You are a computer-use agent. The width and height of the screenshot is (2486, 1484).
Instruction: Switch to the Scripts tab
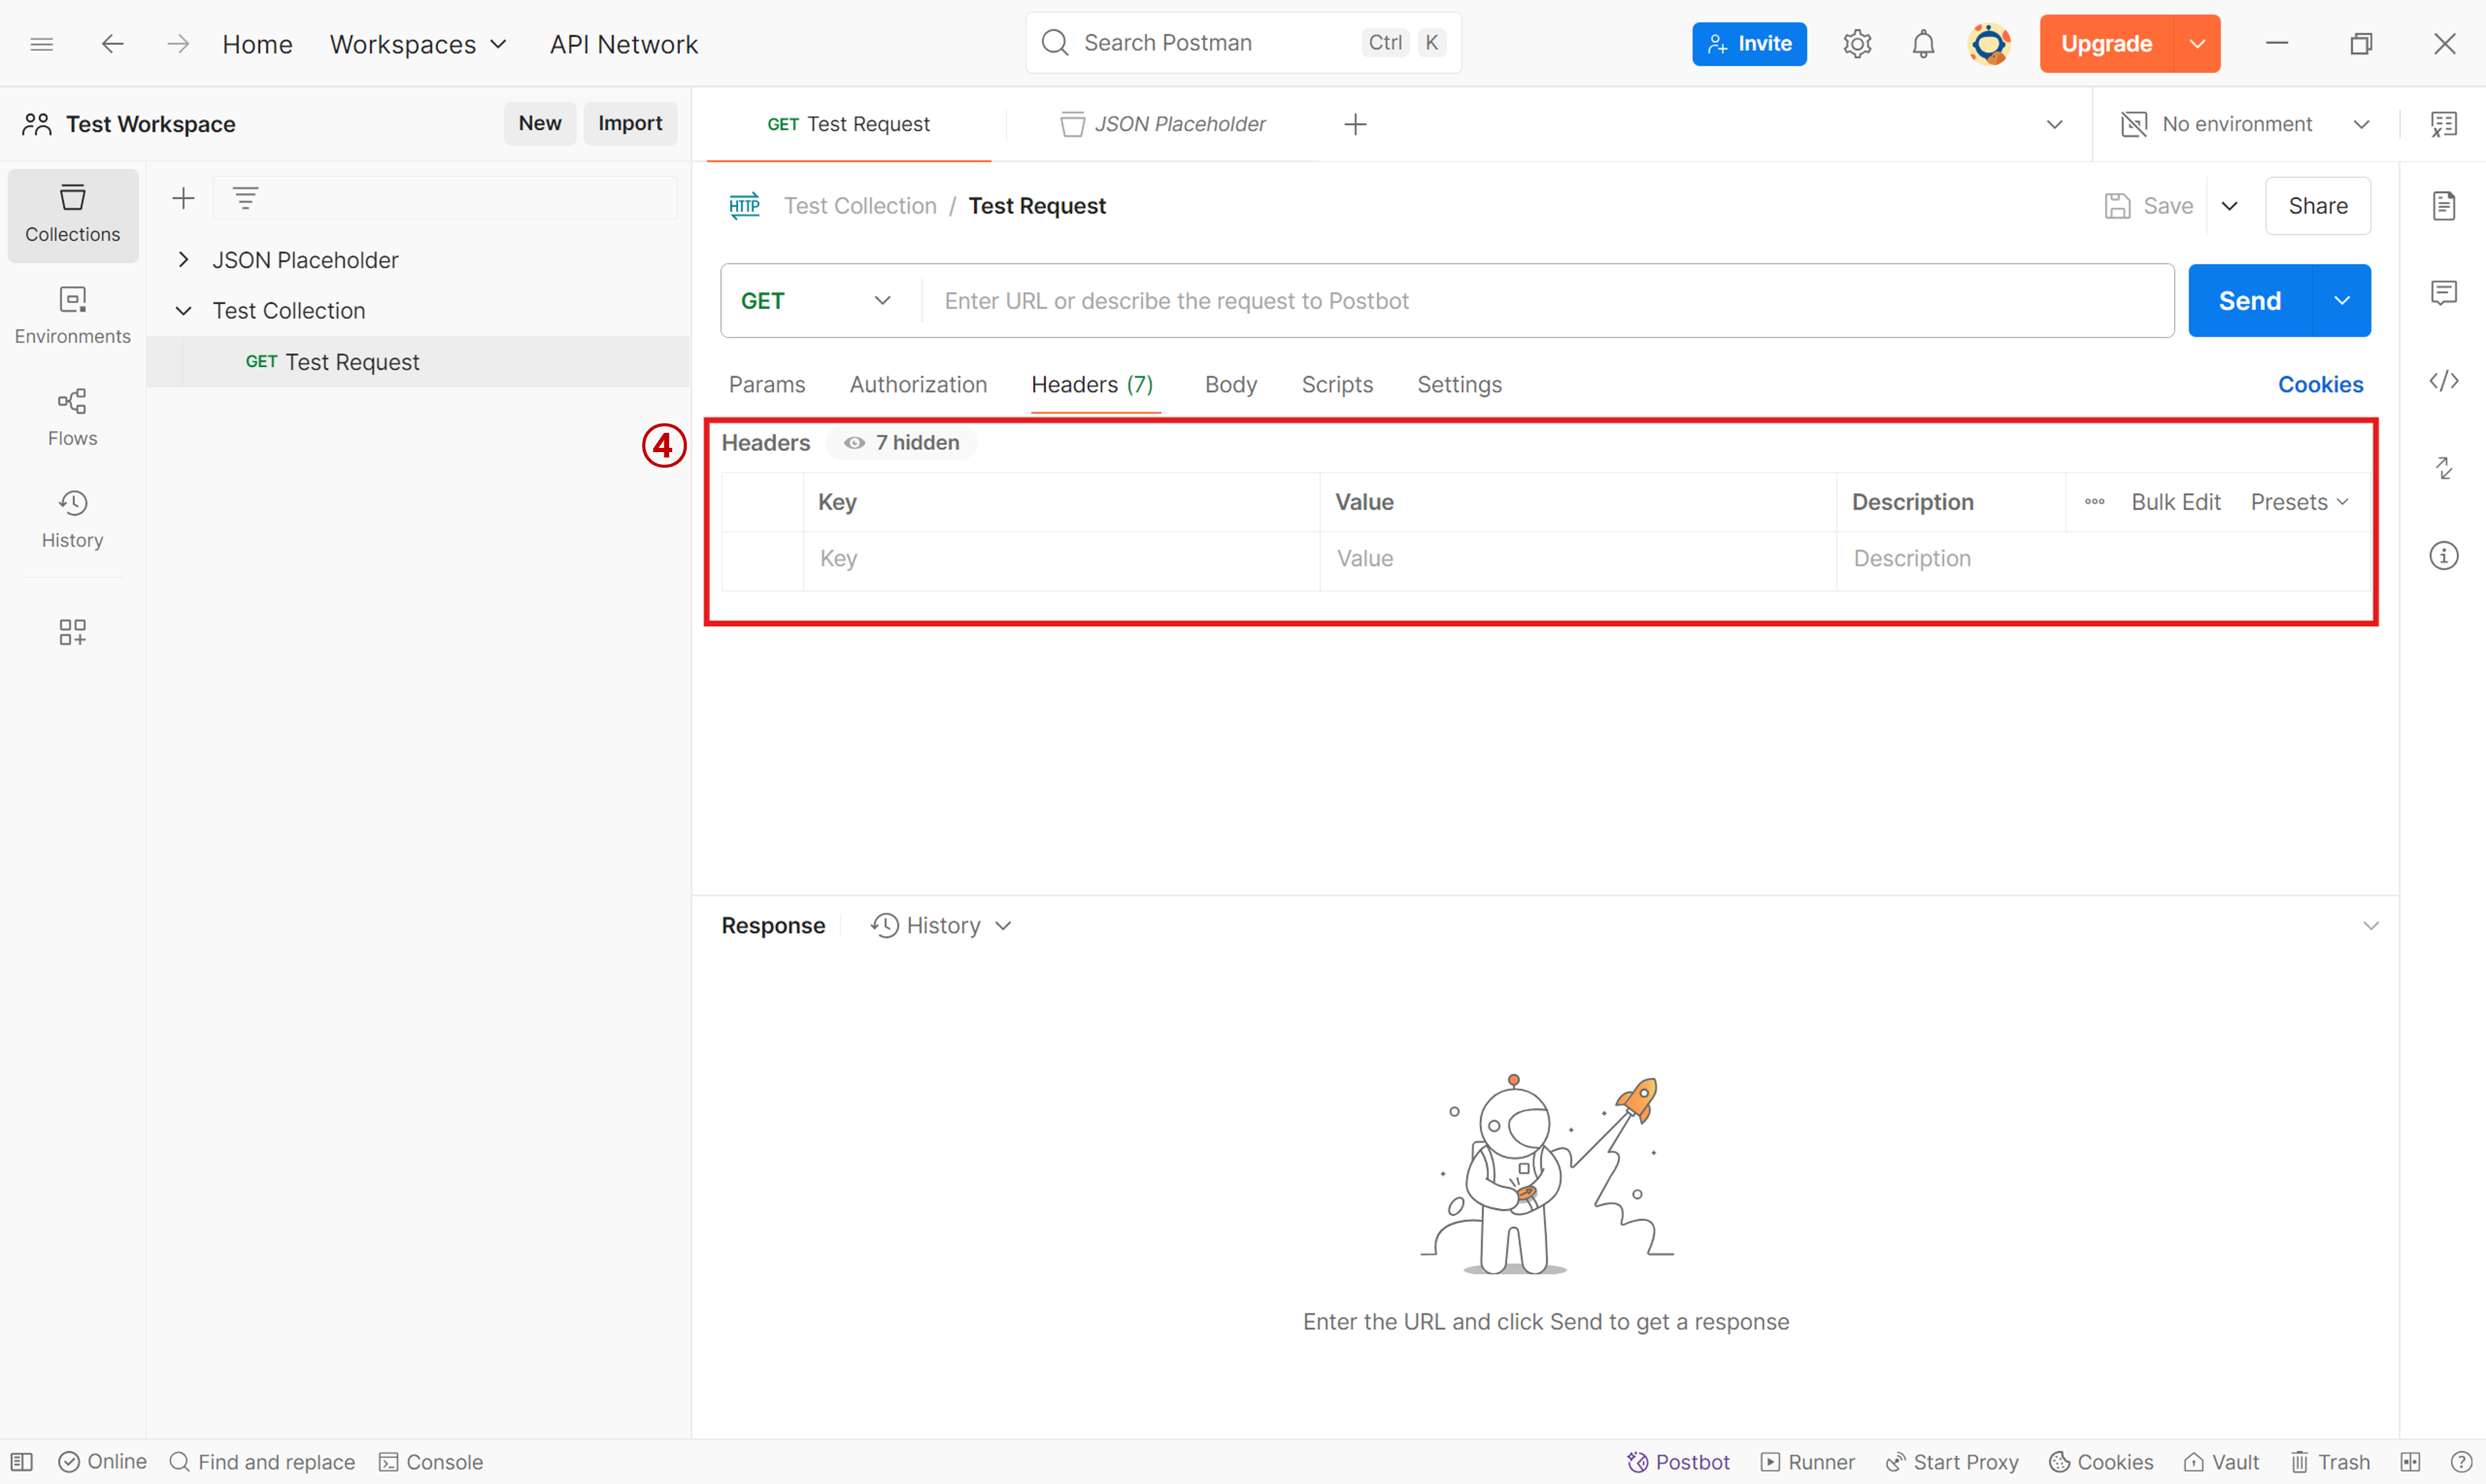pos(1337,385)
